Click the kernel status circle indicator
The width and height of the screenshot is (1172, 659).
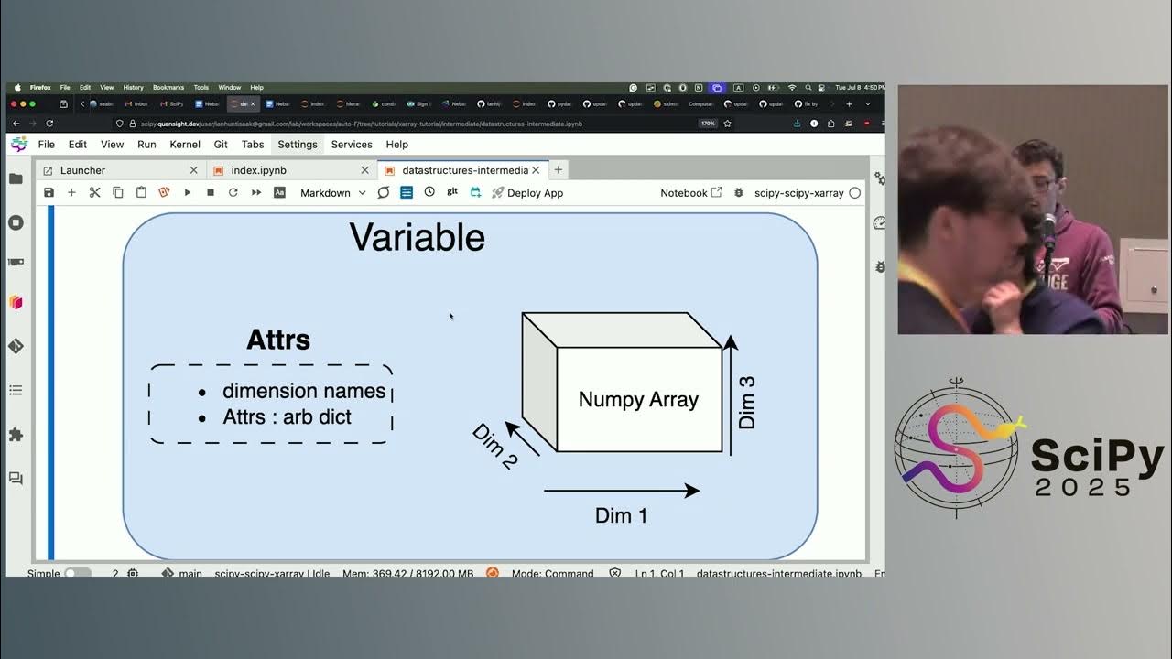coord(854,193)
